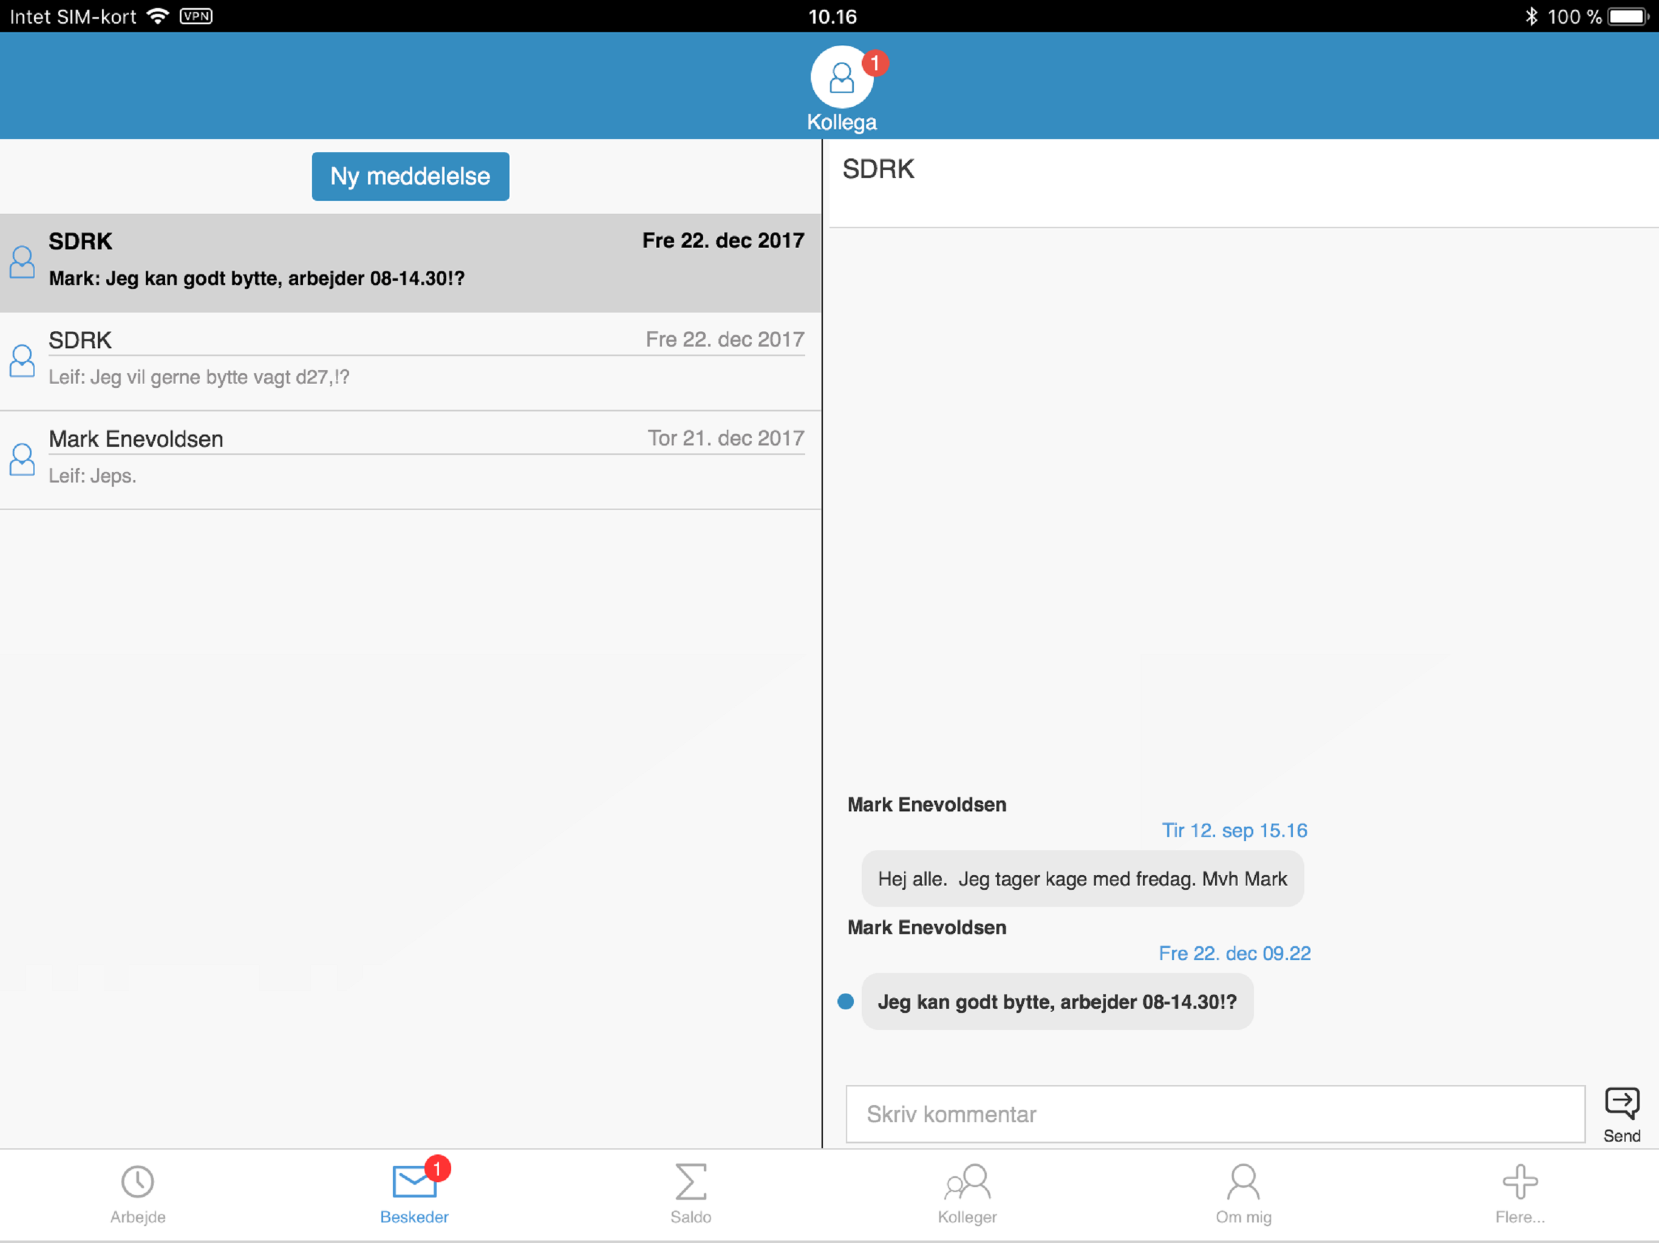Image resolution: width=1659 pixels, height=1243 pixels.
Task: Focus the Skriv kommentar input field
Action: click(x=1215, y=1114)
